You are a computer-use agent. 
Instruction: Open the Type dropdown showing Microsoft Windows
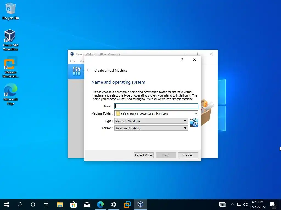click(x=151, y=121)
